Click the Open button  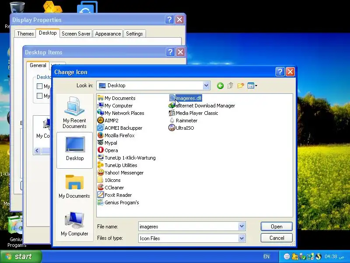point(276,227)
